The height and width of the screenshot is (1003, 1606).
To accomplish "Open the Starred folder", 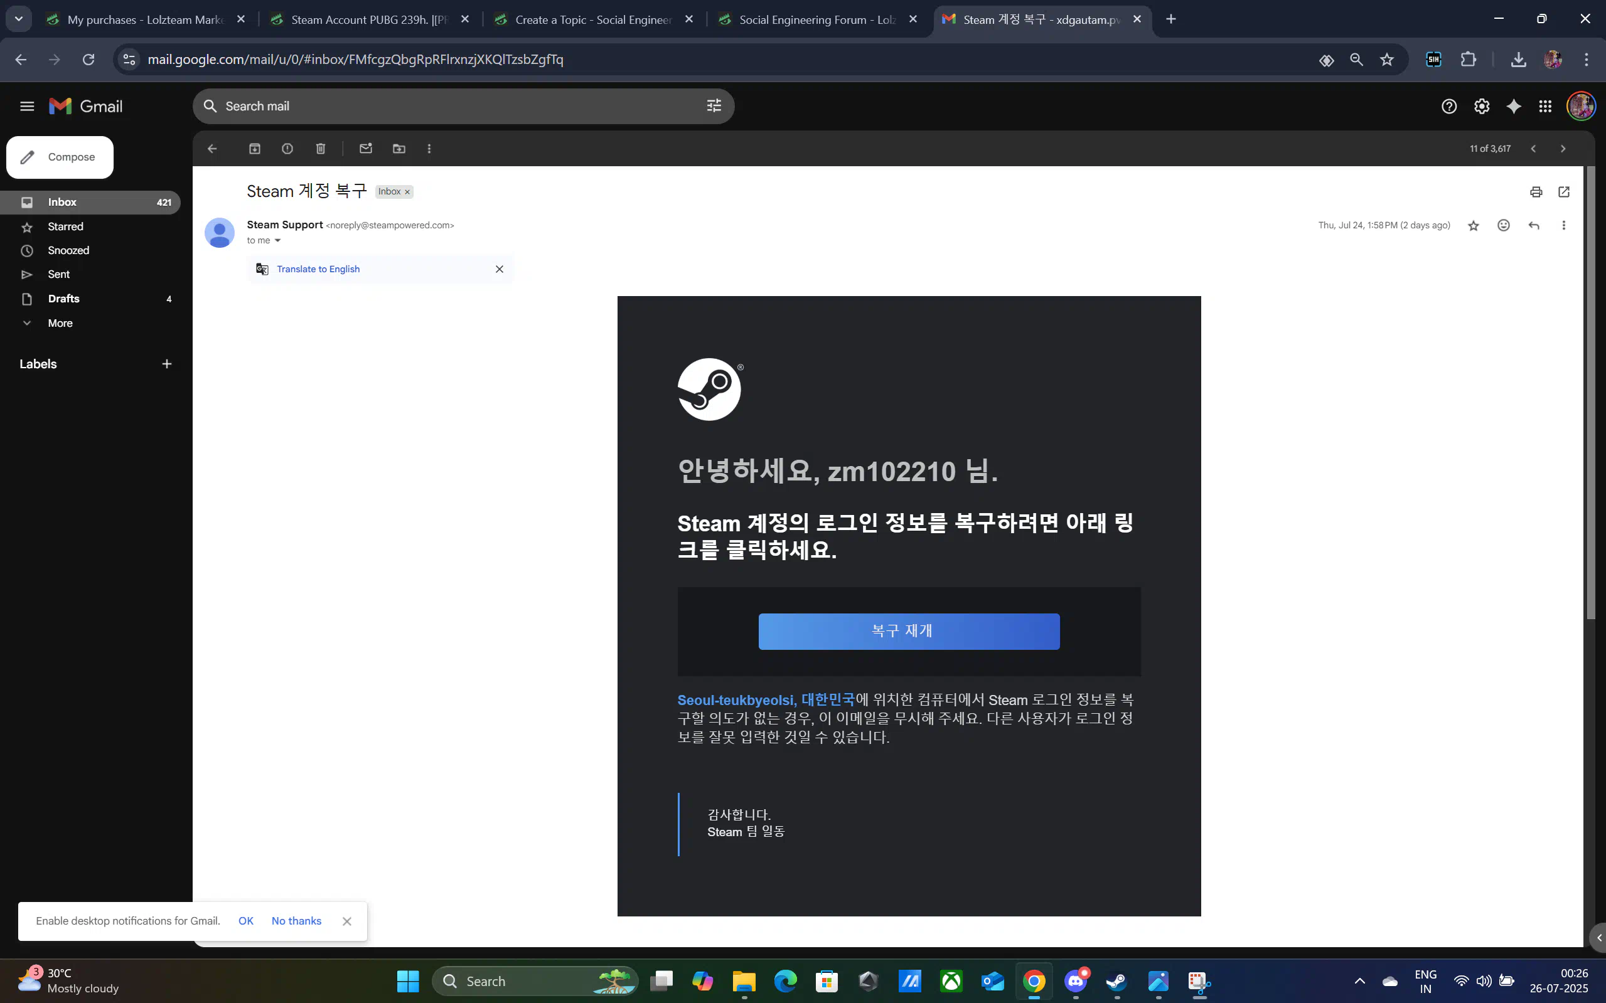I will click(90, 227).
